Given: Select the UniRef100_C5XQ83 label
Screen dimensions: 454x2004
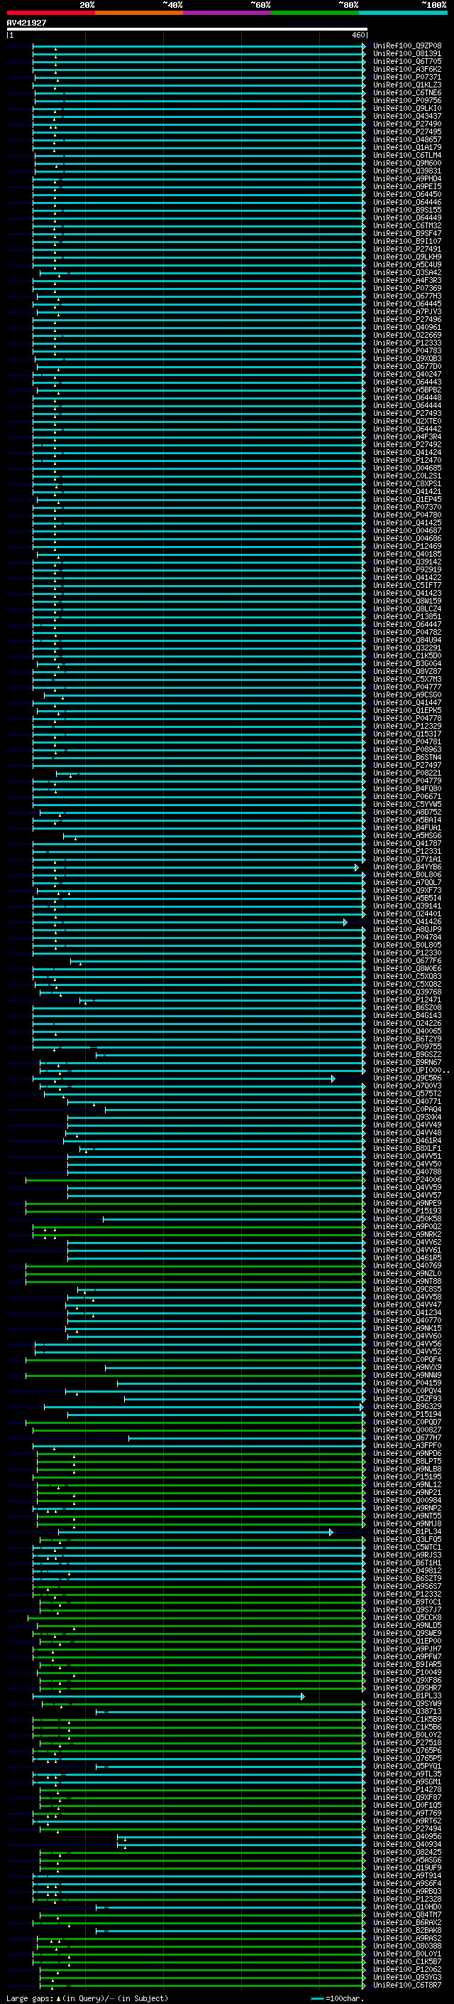Looking at the screenshot, I should point(407,976).
